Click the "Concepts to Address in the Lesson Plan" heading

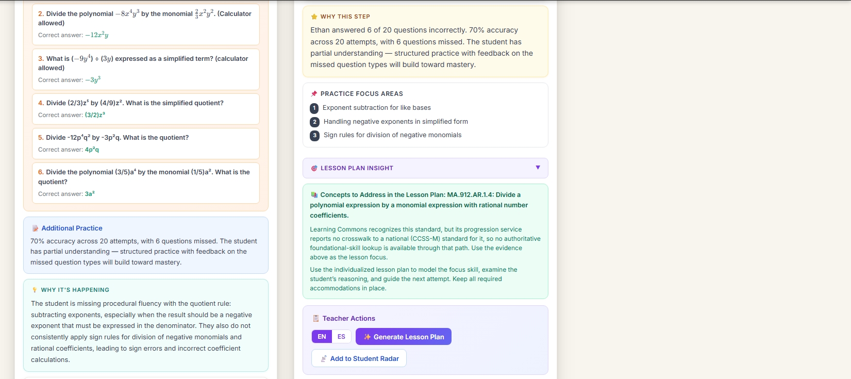click(419, 205)
